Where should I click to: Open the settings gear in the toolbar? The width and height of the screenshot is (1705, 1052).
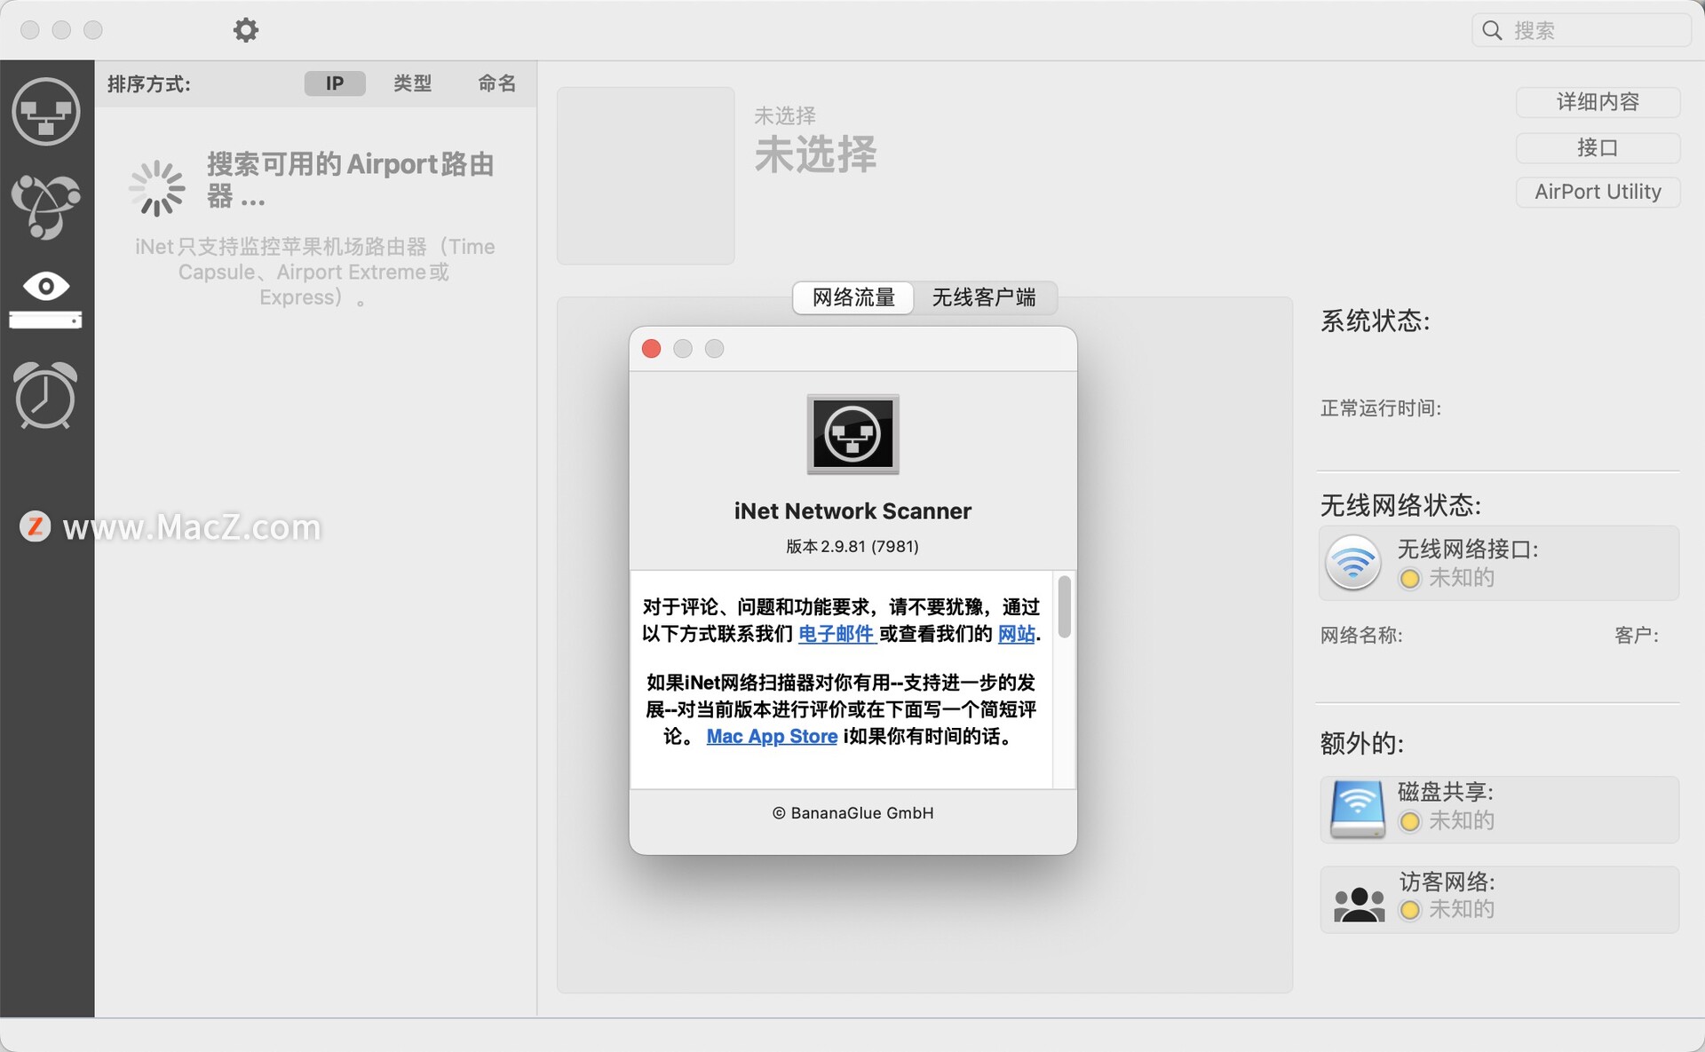pos(246,30)
